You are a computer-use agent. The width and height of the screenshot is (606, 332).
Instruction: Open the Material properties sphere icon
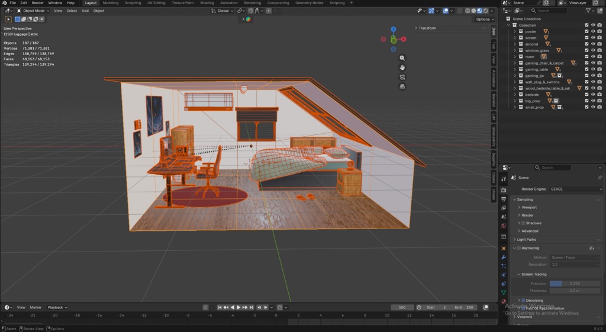click(x=504, y=301)
